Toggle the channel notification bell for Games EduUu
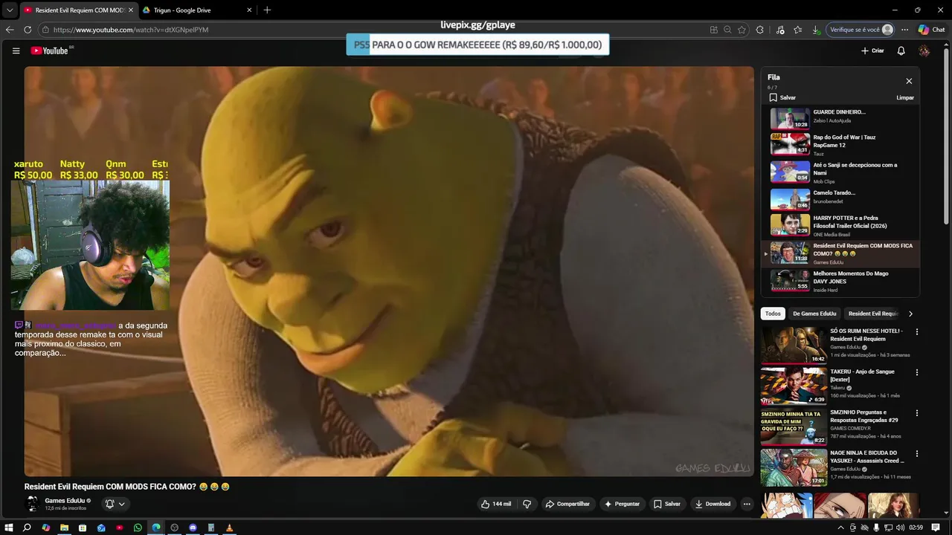Viewport: 952px width, 535px height. [109, 504]
